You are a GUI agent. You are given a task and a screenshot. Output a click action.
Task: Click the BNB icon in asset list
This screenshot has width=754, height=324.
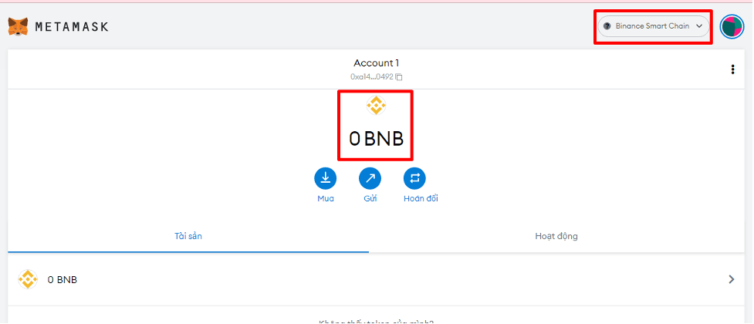(x=28, y=279)
